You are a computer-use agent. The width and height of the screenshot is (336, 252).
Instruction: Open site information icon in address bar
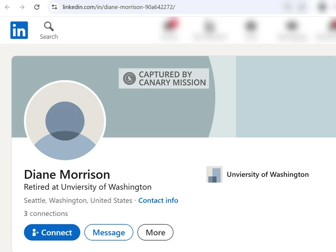[54, 7]
